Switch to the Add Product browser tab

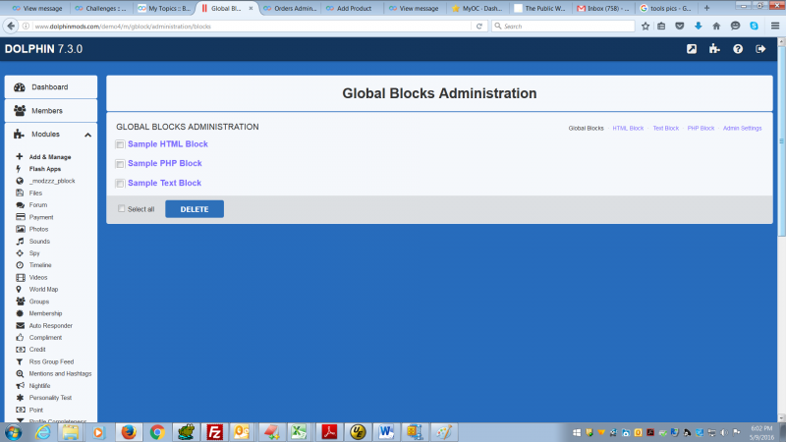[x=353, y=8]
